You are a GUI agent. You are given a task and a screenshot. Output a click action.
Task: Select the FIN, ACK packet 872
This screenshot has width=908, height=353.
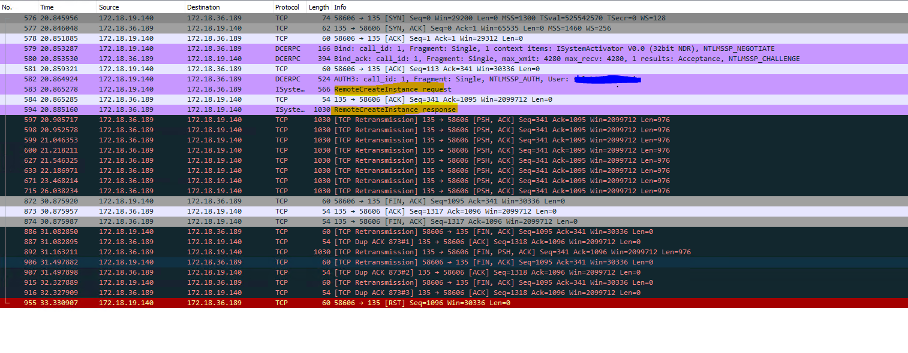[x=360, y=200]
